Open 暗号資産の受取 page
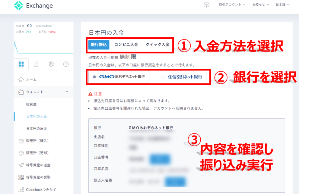 point(38,177)
